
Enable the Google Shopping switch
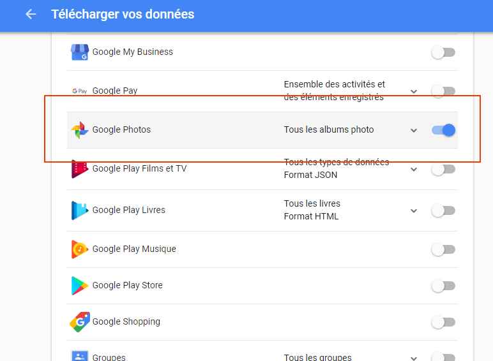click(443, 323)
